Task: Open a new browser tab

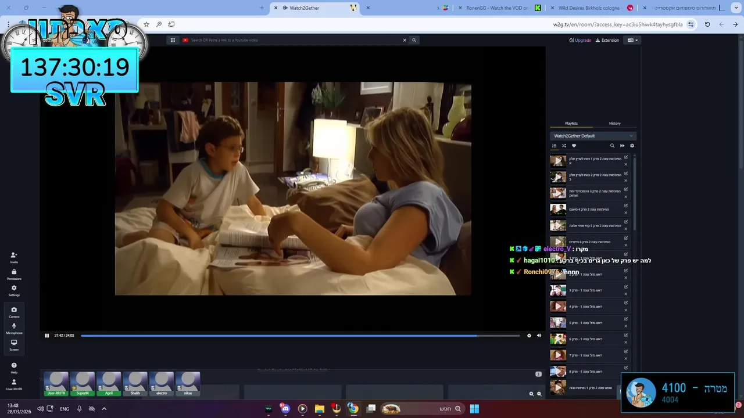Action: 262,8
